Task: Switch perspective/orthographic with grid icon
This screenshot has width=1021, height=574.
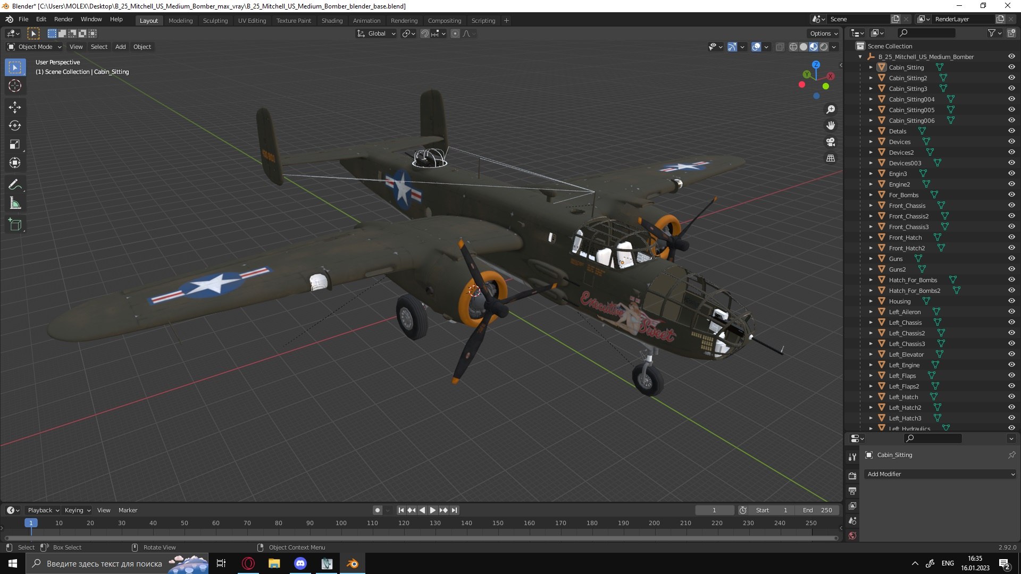Action: click(x=831, y=158)
